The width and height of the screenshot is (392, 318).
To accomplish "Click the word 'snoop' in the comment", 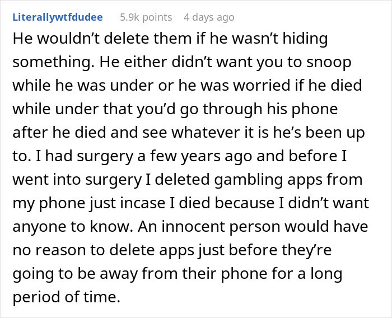I will [x=330, y=63].
